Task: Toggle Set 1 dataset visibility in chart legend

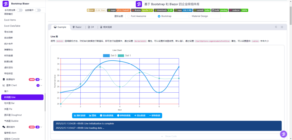Action: point(124,56)
